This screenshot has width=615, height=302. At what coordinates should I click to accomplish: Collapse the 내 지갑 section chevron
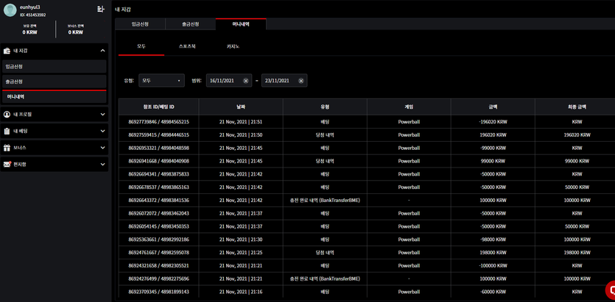coord(103,51)
